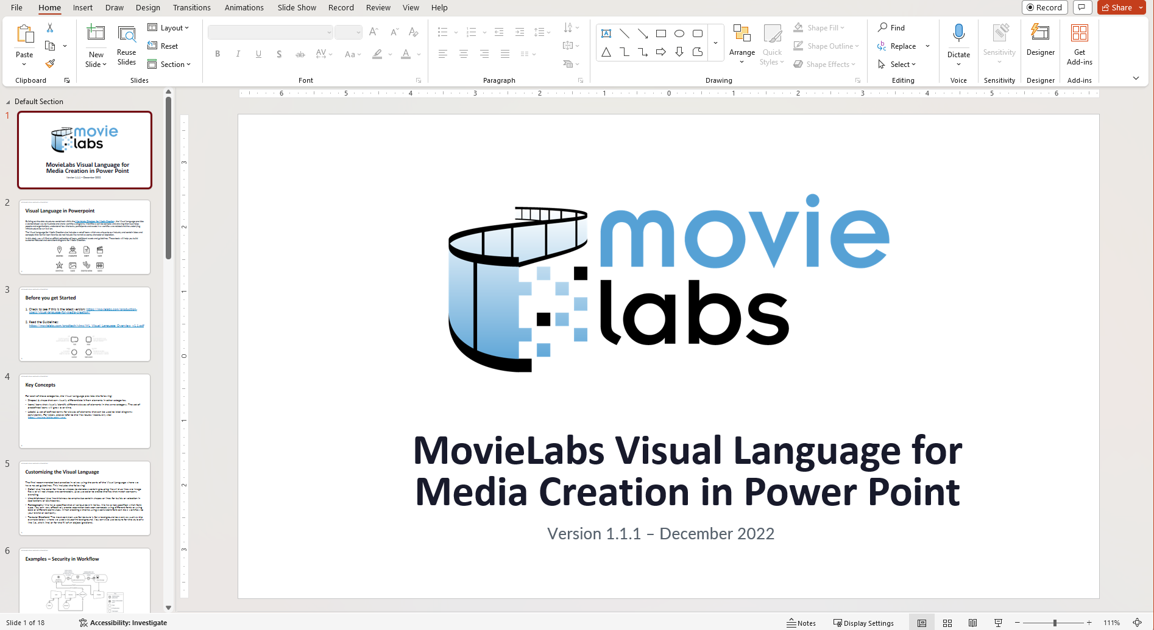This screenshot has height=630, width=1154.
Task: Select the Down Arrow shape
Action: point(679,52)
